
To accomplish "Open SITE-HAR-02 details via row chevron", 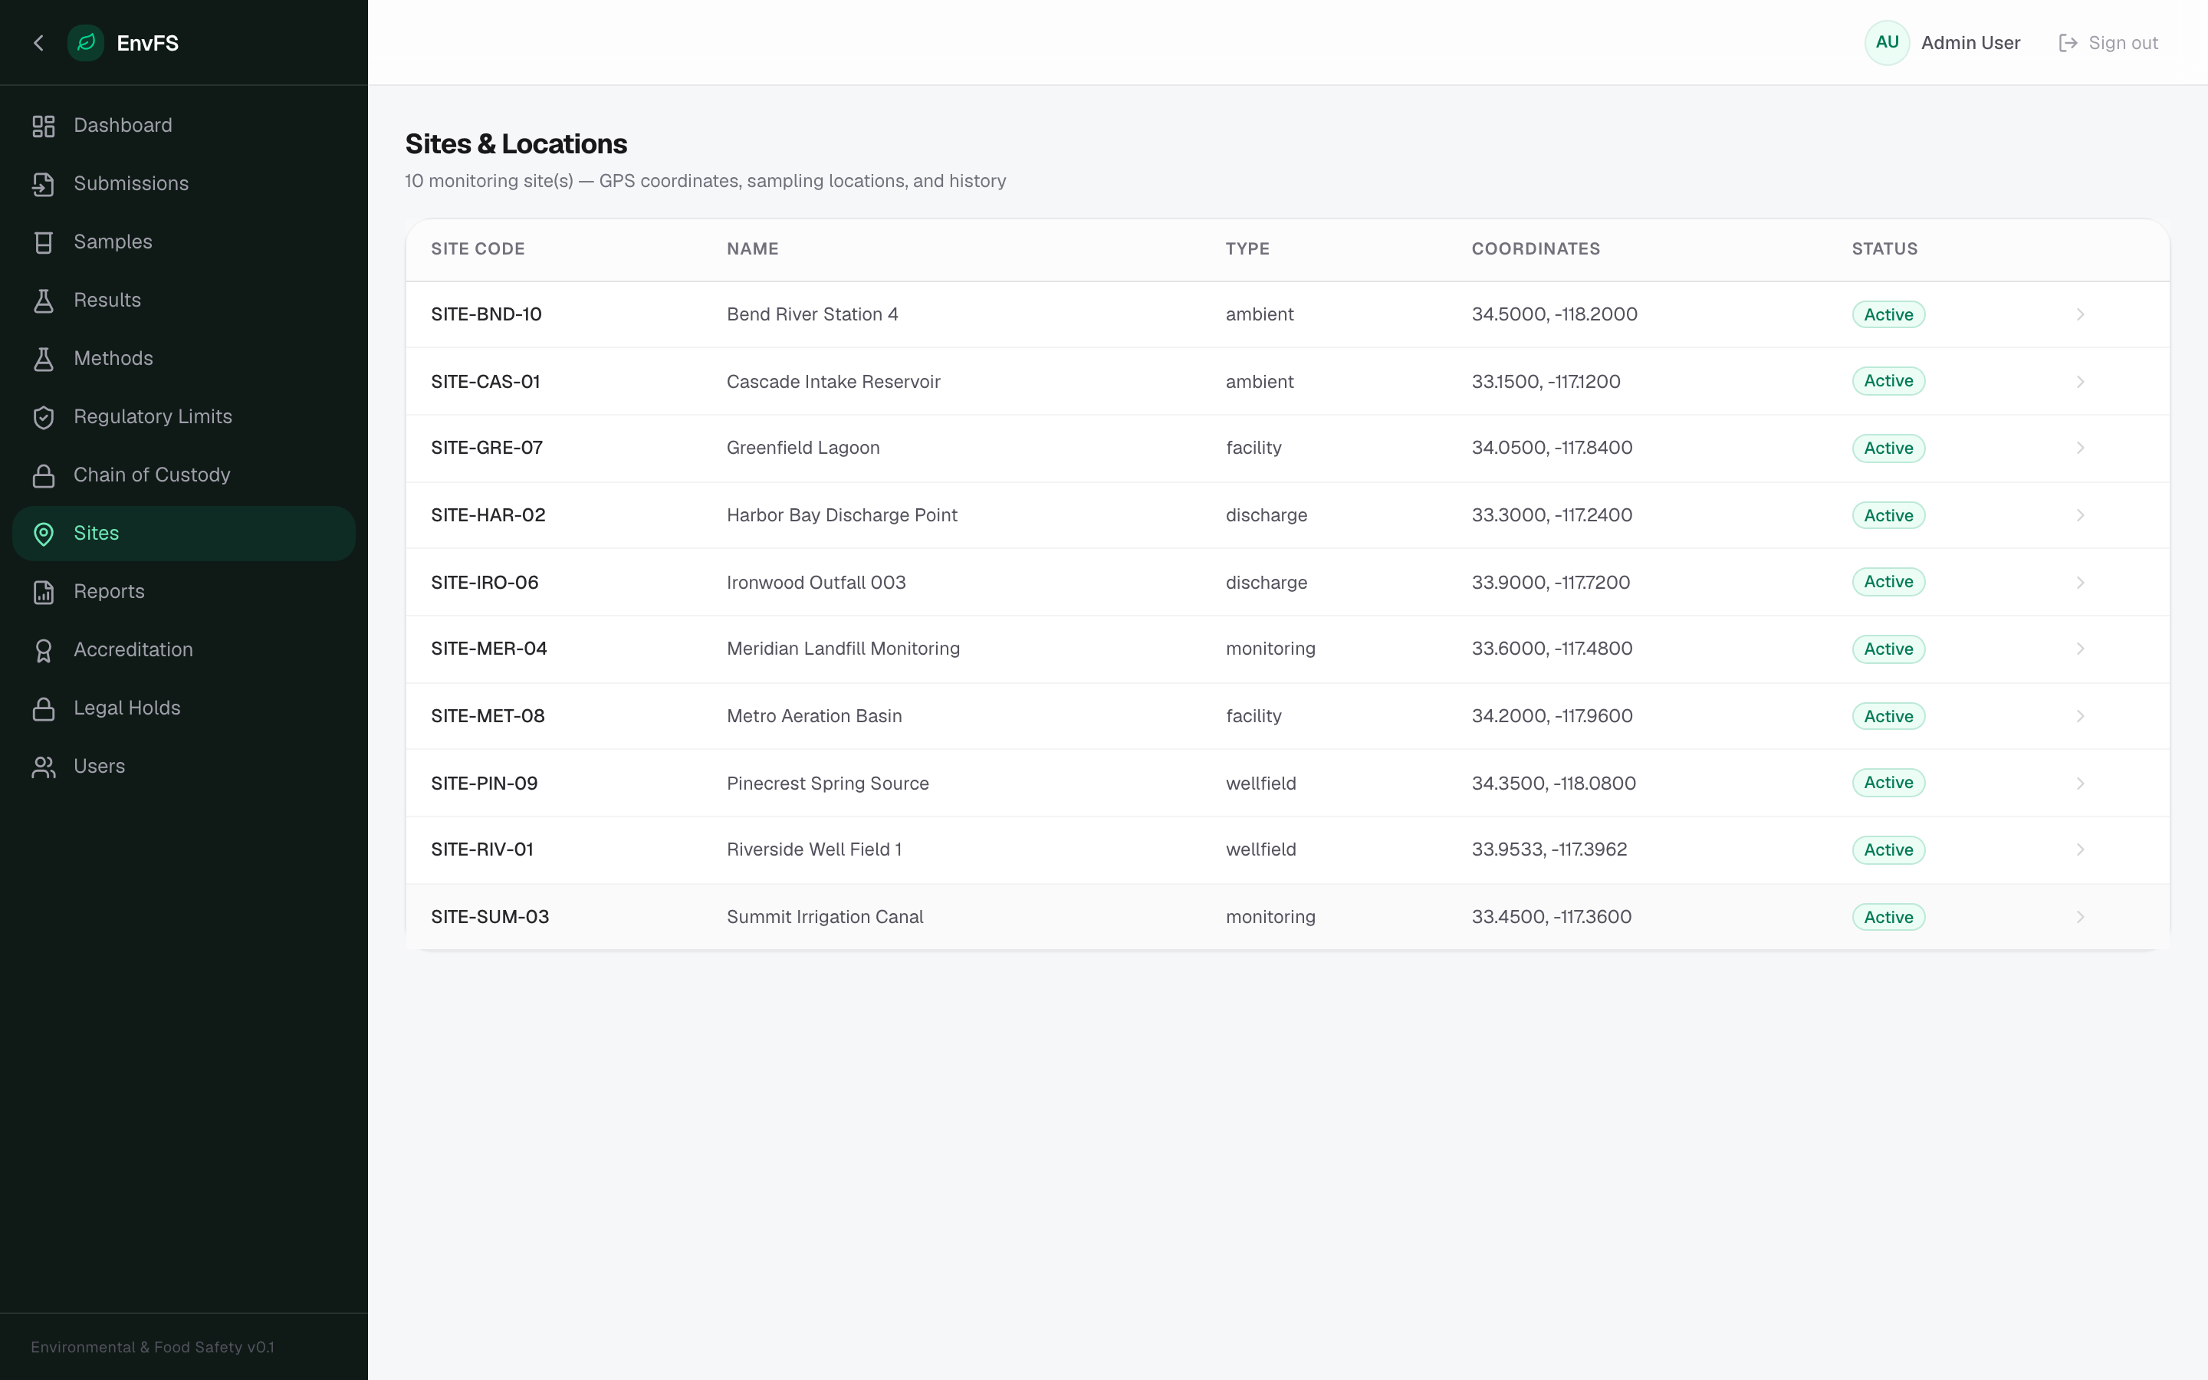I will point(2080,514).
